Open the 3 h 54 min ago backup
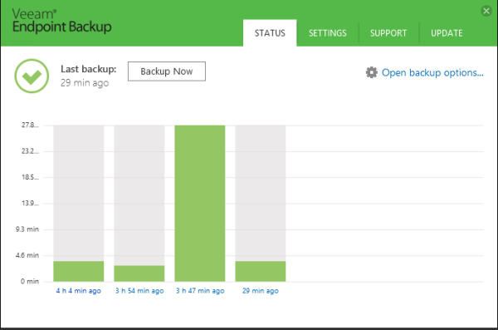This screenshot has width=498, height=330. tap(139, 291)
